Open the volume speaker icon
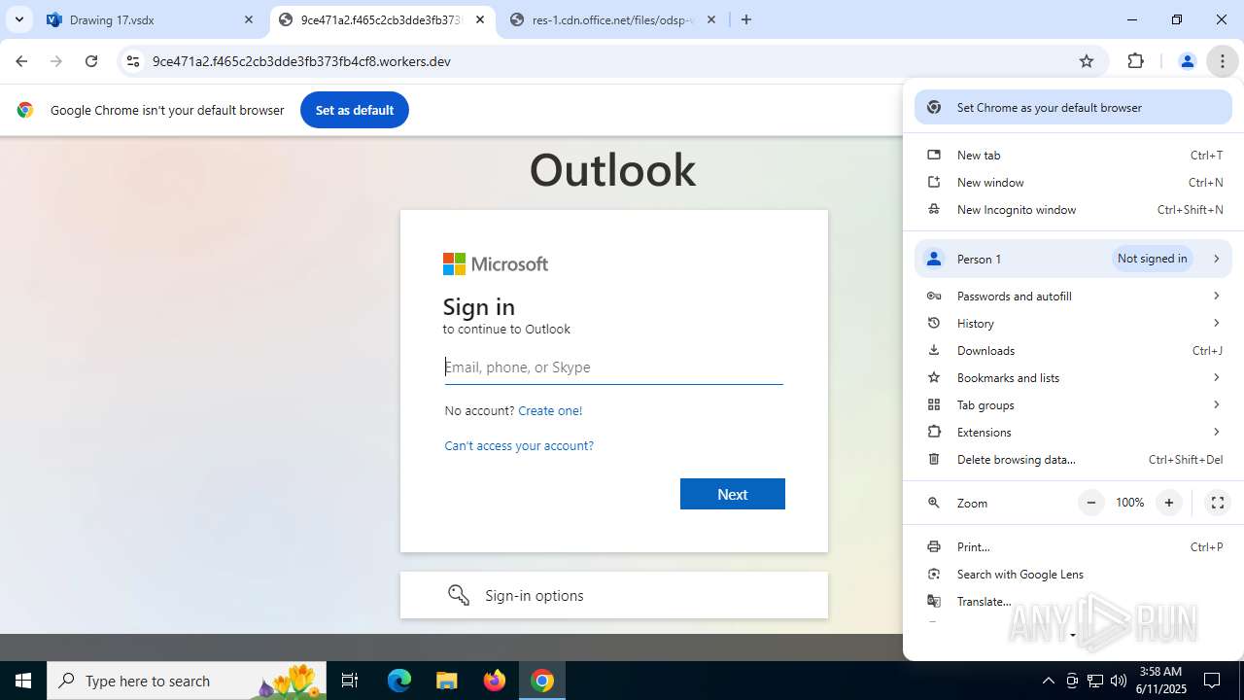1244x700 pixels. coord(1119,681)
